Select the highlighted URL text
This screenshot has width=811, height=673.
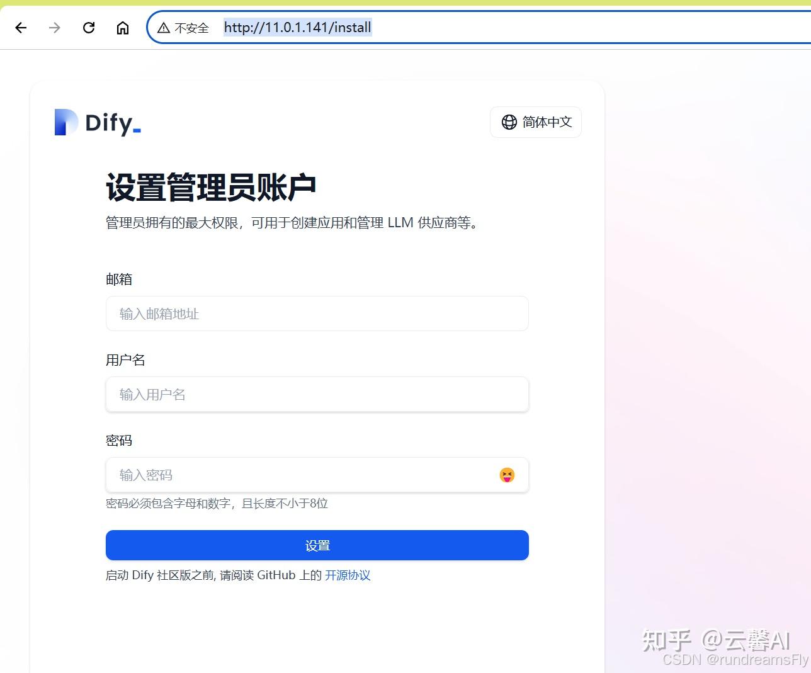point(297,27)
